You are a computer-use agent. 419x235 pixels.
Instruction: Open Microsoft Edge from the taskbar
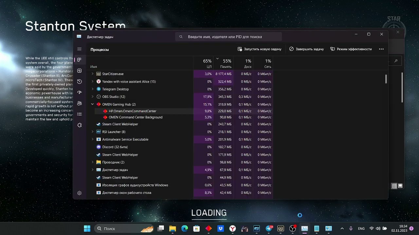coord(185,228)
